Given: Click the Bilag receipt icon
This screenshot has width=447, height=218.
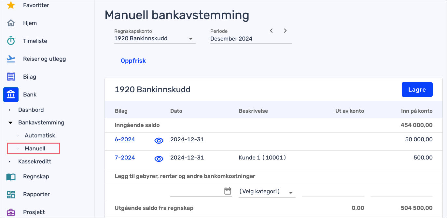Looking at the screenshot, I should pos(11,77).
